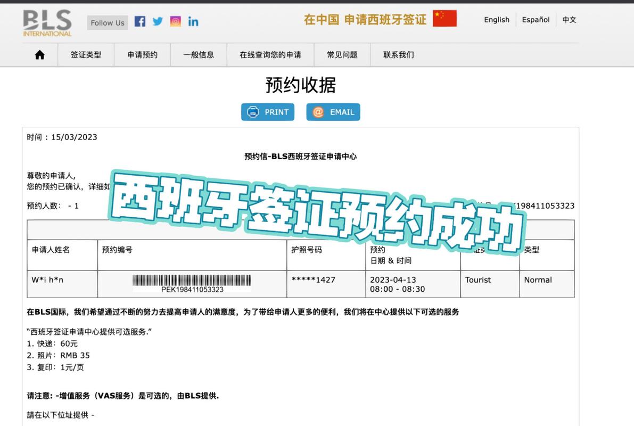
Task: Click the date text 15/03/2023
Action: pos(74,137)
